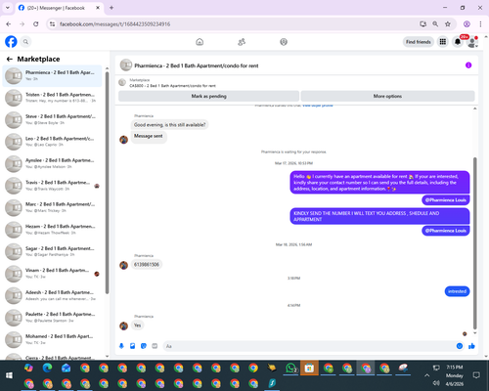Viewport: 489px width, 391px height.
Task: Open the notifications bell icon
Action: 458,42
